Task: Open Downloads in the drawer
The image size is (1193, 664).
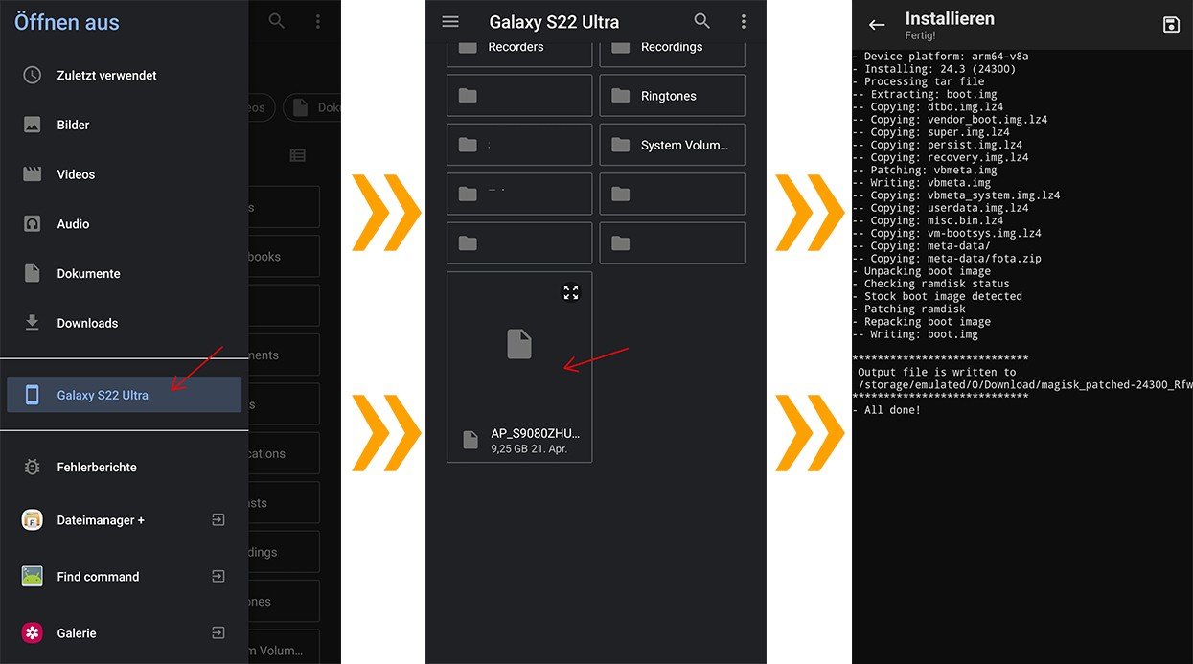Action: (x=124, y=323)
